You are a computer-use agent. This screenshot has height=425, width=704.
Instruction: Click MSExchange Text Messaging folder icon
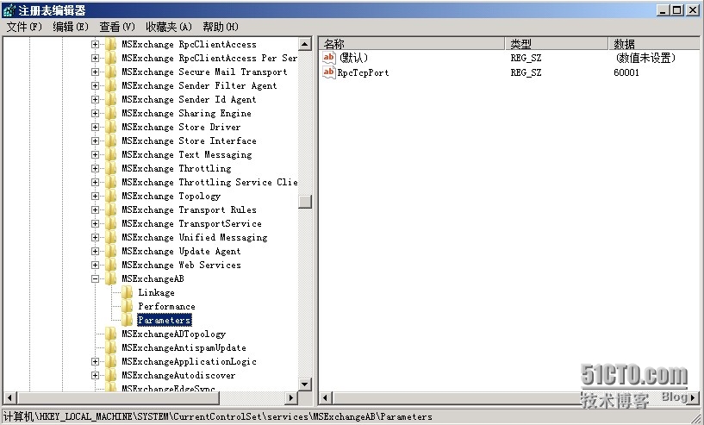tap(110, 155)
